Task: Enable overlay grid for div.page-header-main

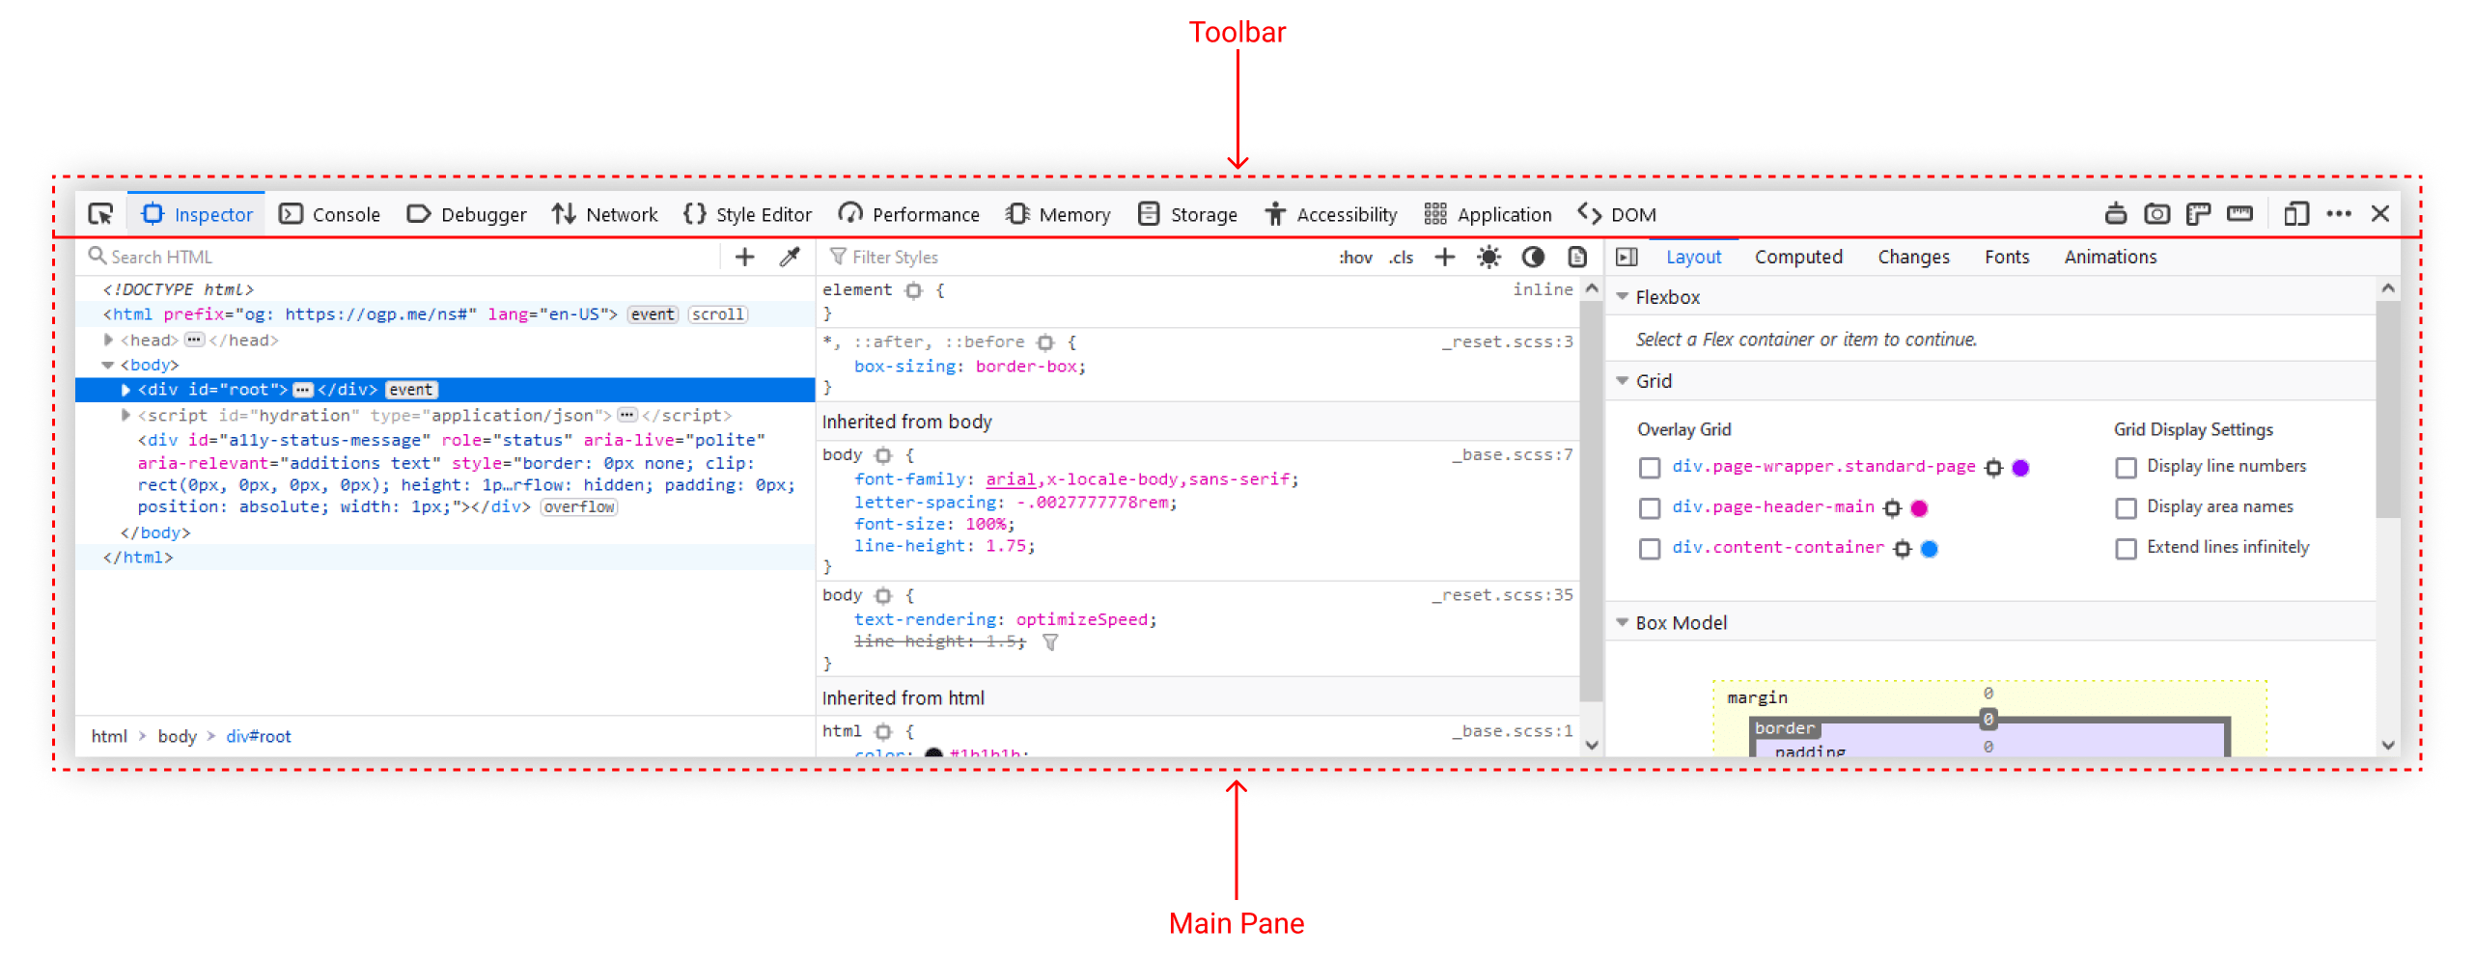Action: coord(1650,508)
